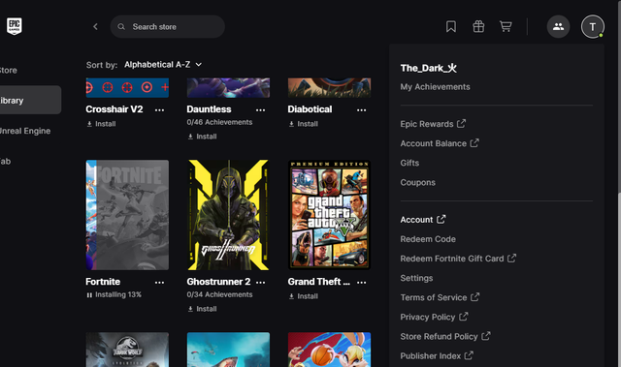
Task: Open the shark game cover thumbnail
Action: coord(228,350)
